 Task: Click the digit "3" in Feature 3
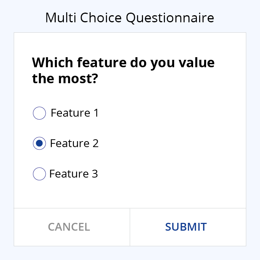(x=95, y=174)
